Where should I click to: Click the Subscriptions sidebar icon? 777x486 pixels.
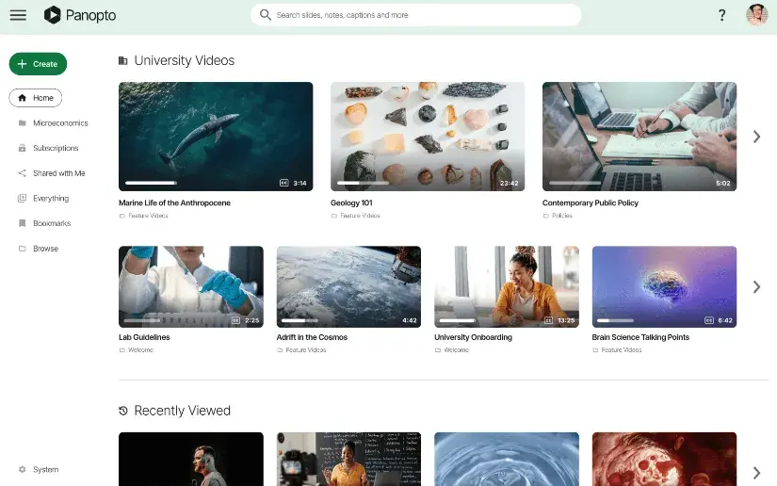[23, 148]
